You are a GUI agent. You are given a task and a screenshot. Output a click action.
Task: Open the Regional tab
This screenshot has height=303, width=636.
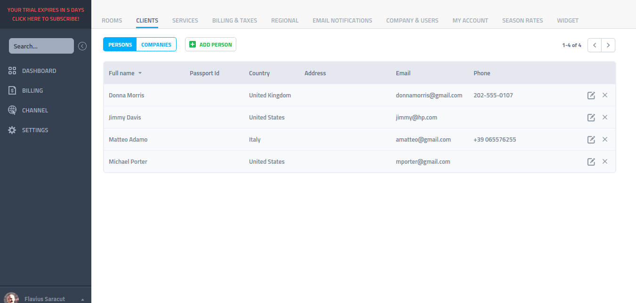pyautogui.click(x=285, y=21)
